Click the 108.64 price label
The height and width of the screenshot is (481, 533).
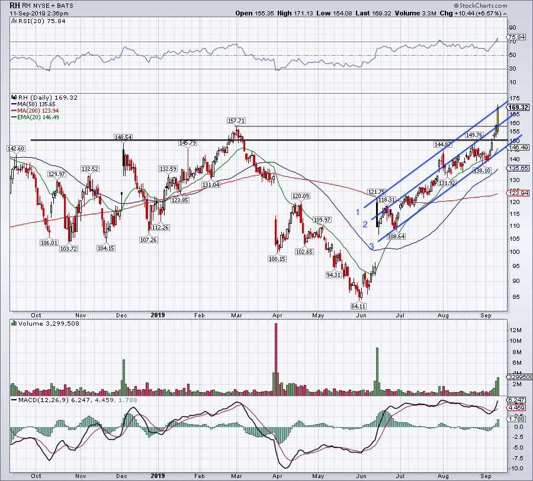click(x=396, y=236)
